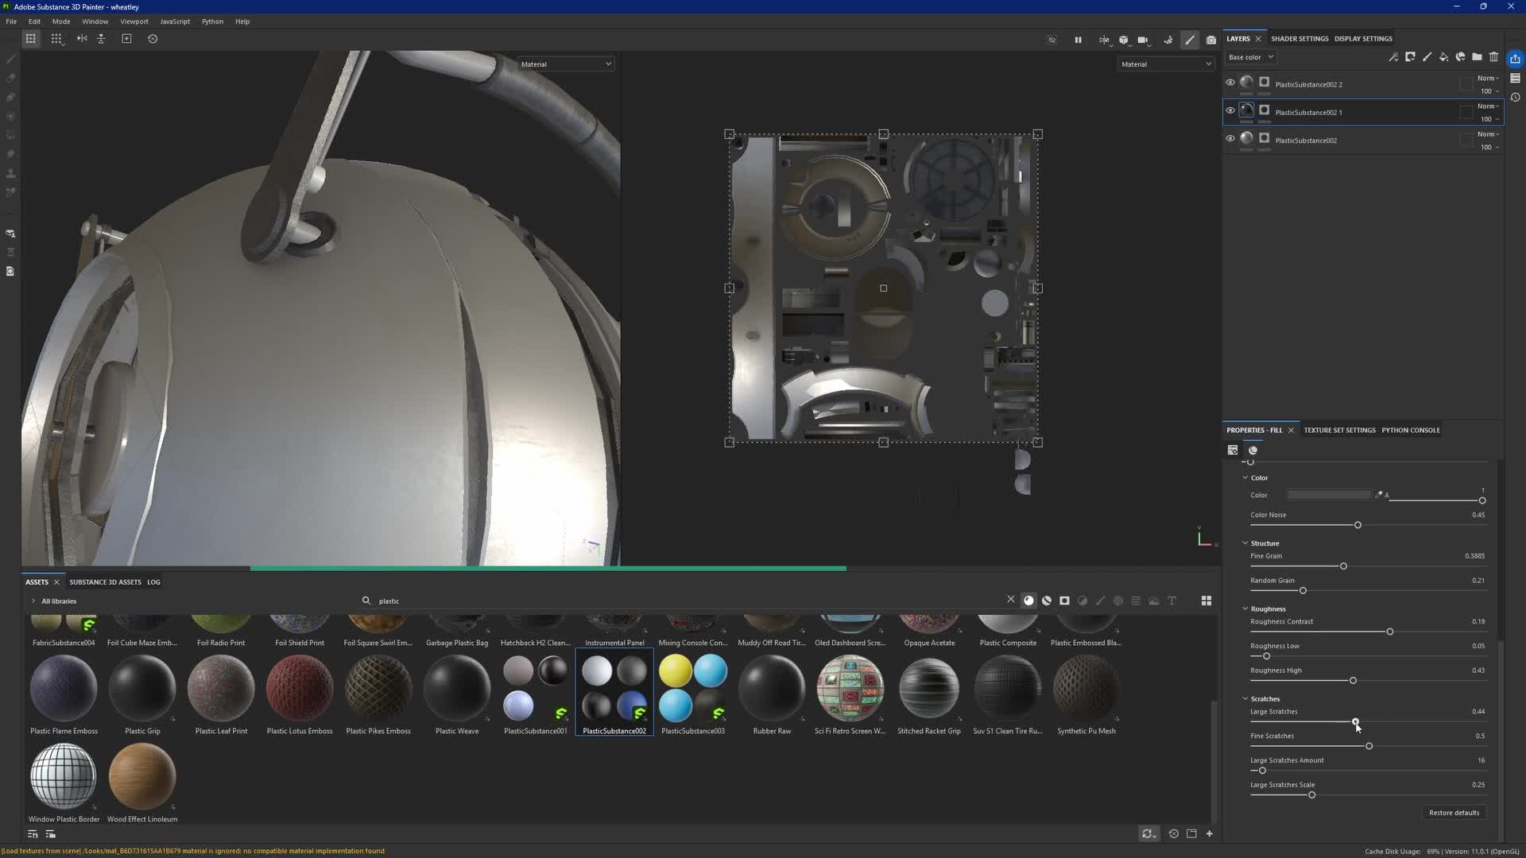
Task: Switch to the Shader Settings tab
Action: point(1299,38)
